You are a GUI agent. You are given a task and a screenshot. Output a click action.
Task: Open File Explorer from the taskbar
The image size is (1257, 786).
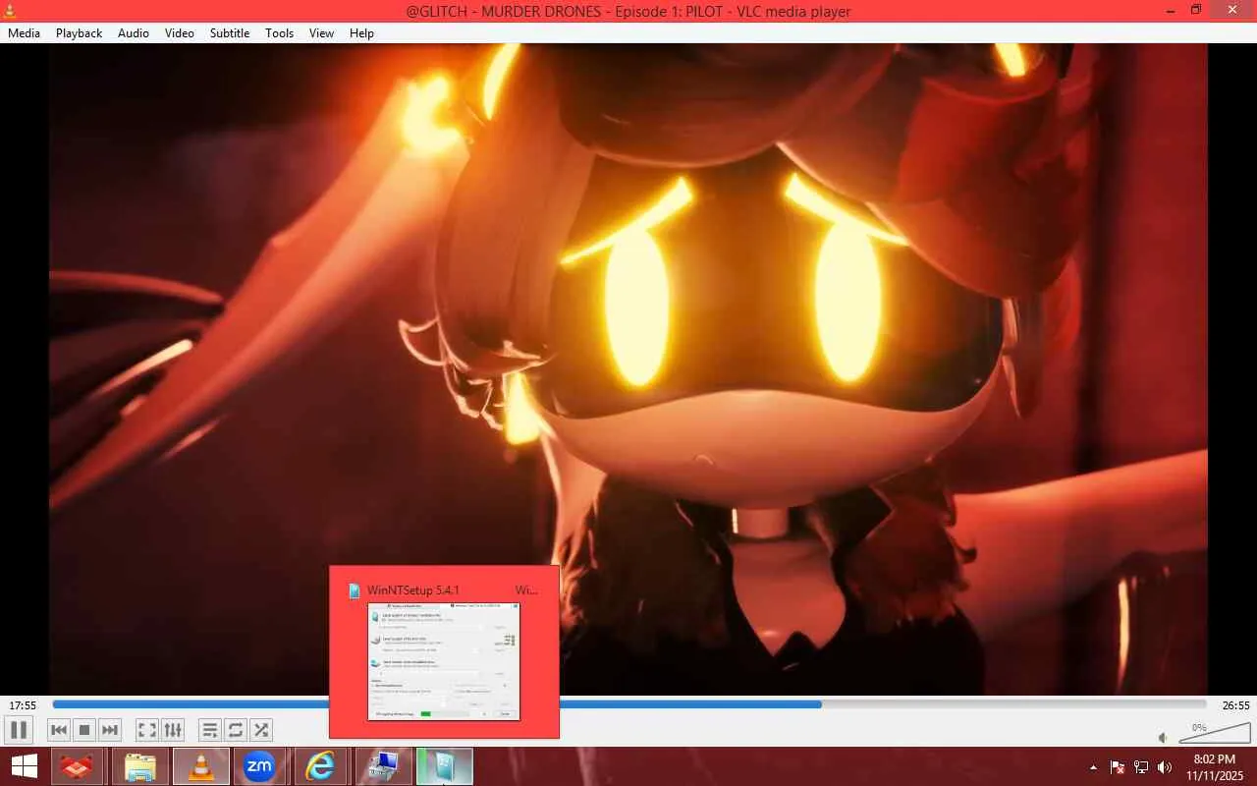pos(140,766)
